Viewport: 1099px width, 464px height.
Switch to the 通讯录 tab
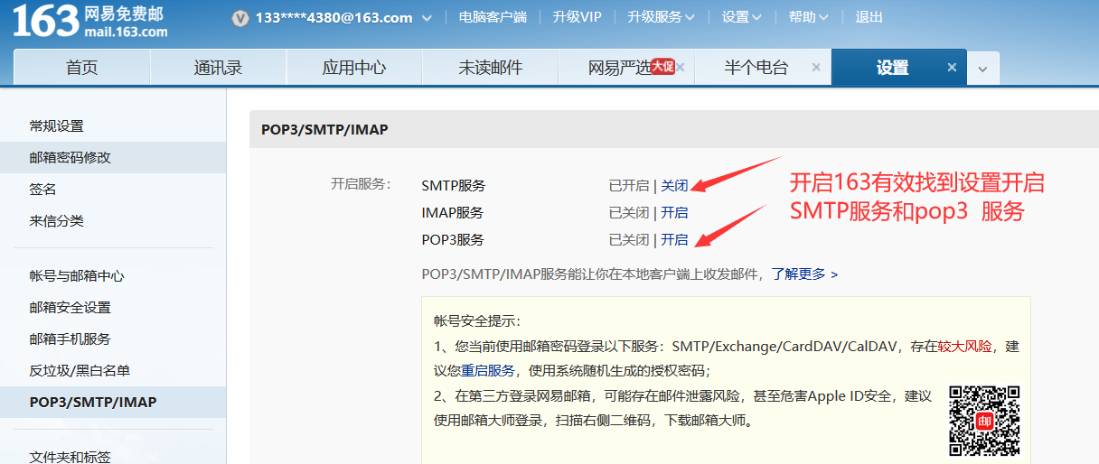(x=218, y=68)
